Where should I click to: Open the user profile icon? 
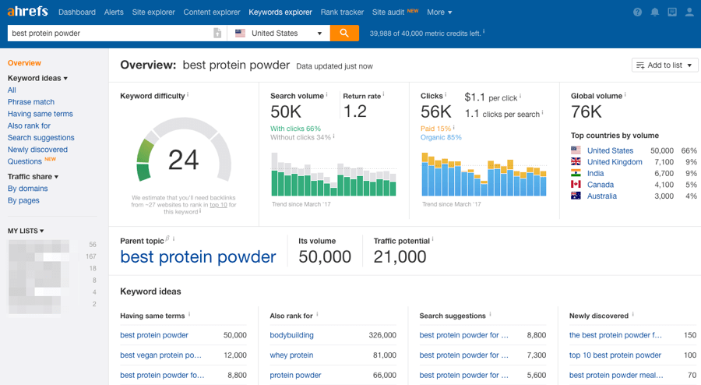[689, 12]
